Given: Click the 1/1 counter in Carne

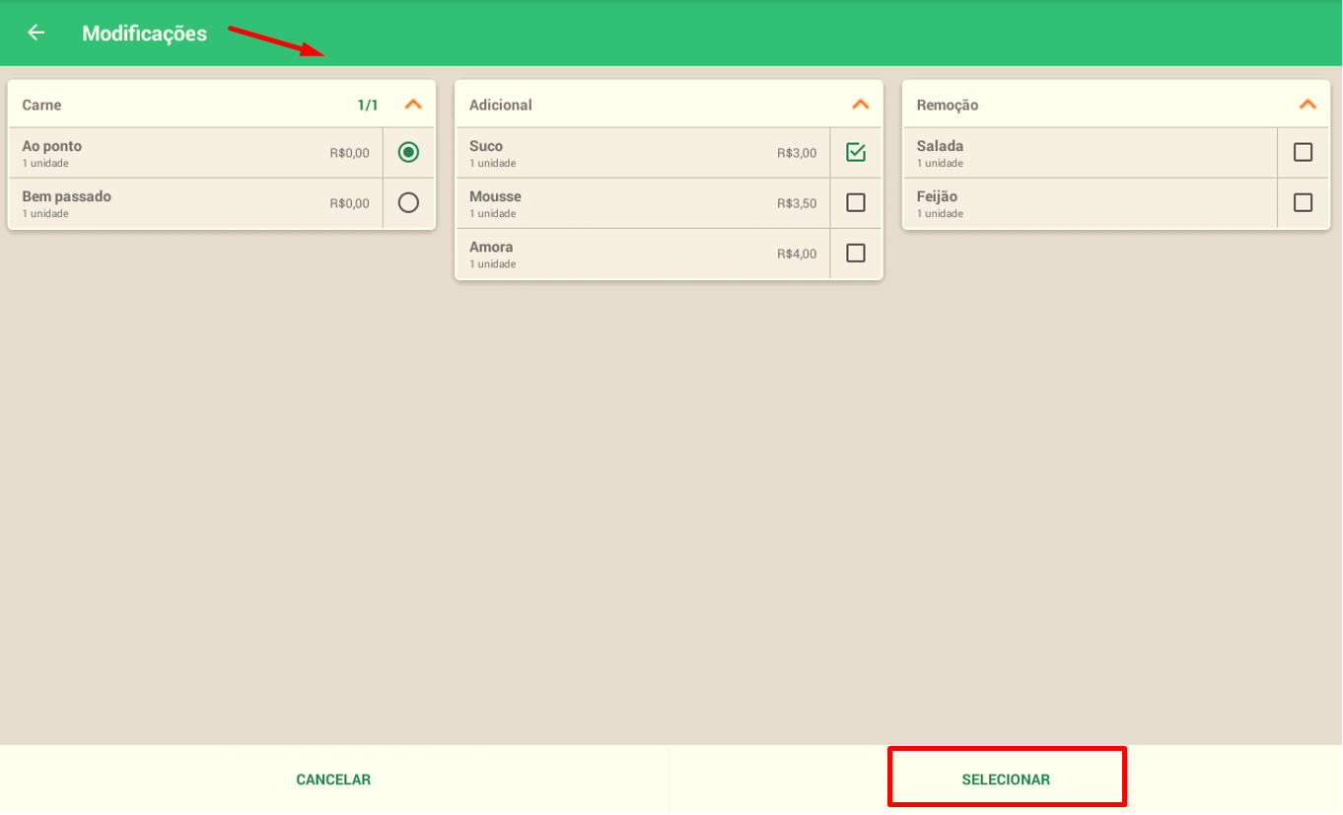Looking at the screenshot, I should 368,105.
